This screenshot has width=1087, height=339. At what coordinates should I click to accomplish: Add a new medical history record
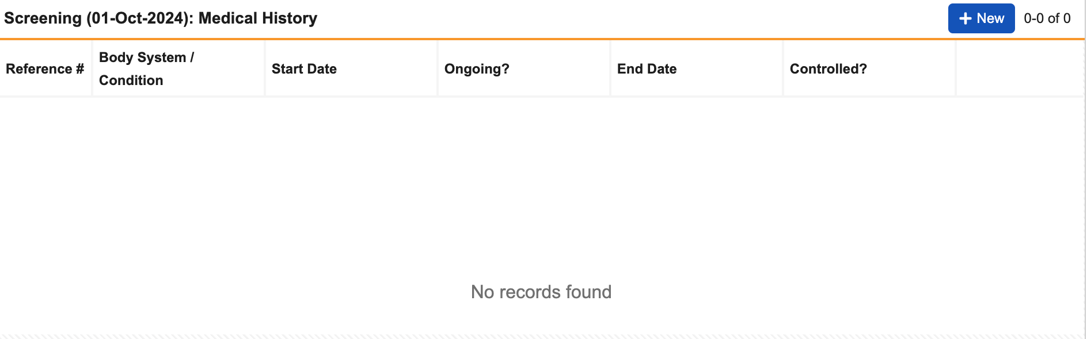(981, 18)
